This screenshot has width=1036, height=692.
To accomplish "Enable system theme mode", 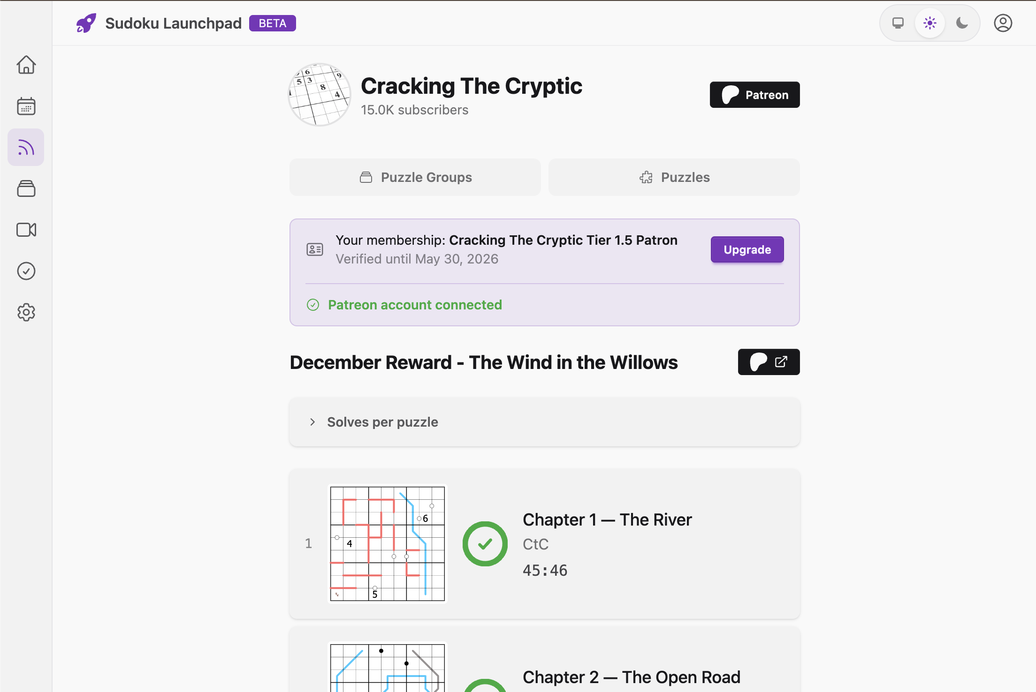I will (x=898, y=23).
